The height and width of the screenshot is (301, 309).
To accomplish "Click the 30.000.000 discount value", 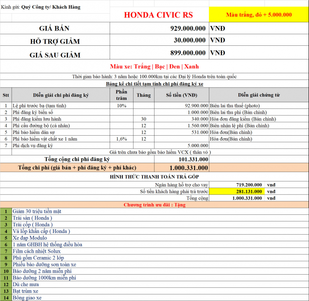I will pos(190,40).
